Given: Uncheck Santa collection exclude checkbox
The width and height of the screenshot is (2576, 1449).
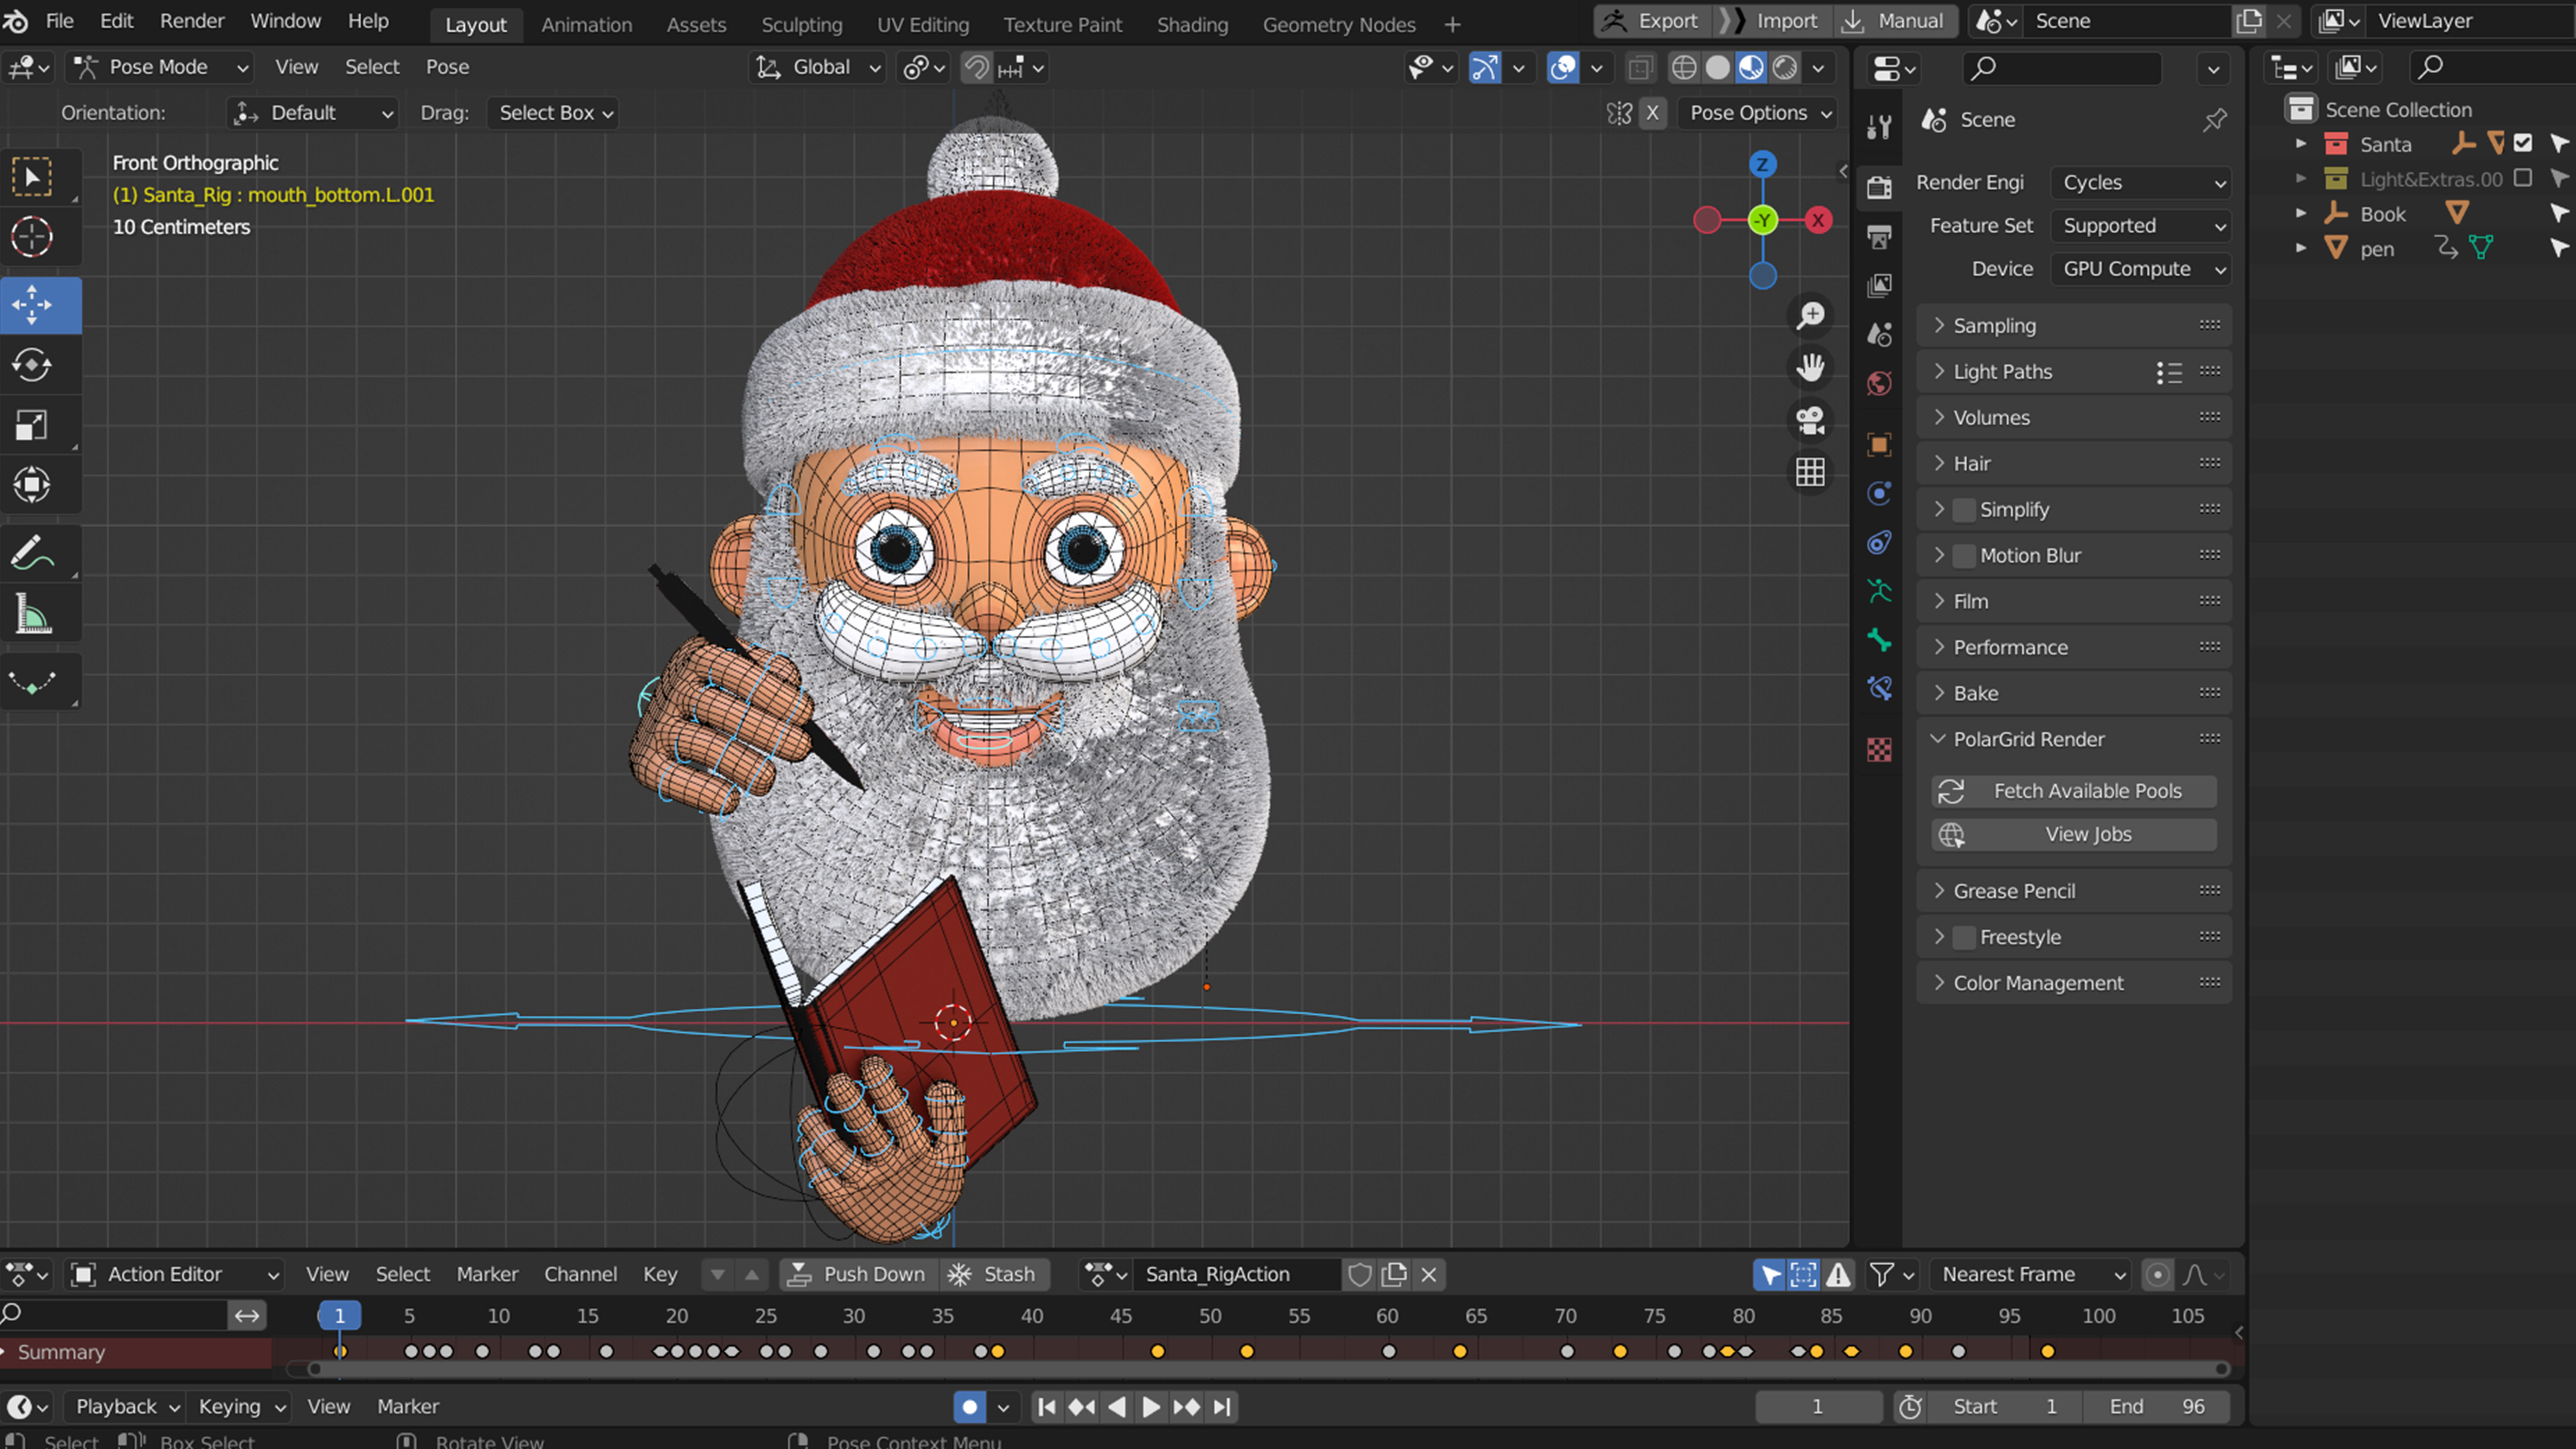Looking at the screenshot, I should tap(2523, 144).
